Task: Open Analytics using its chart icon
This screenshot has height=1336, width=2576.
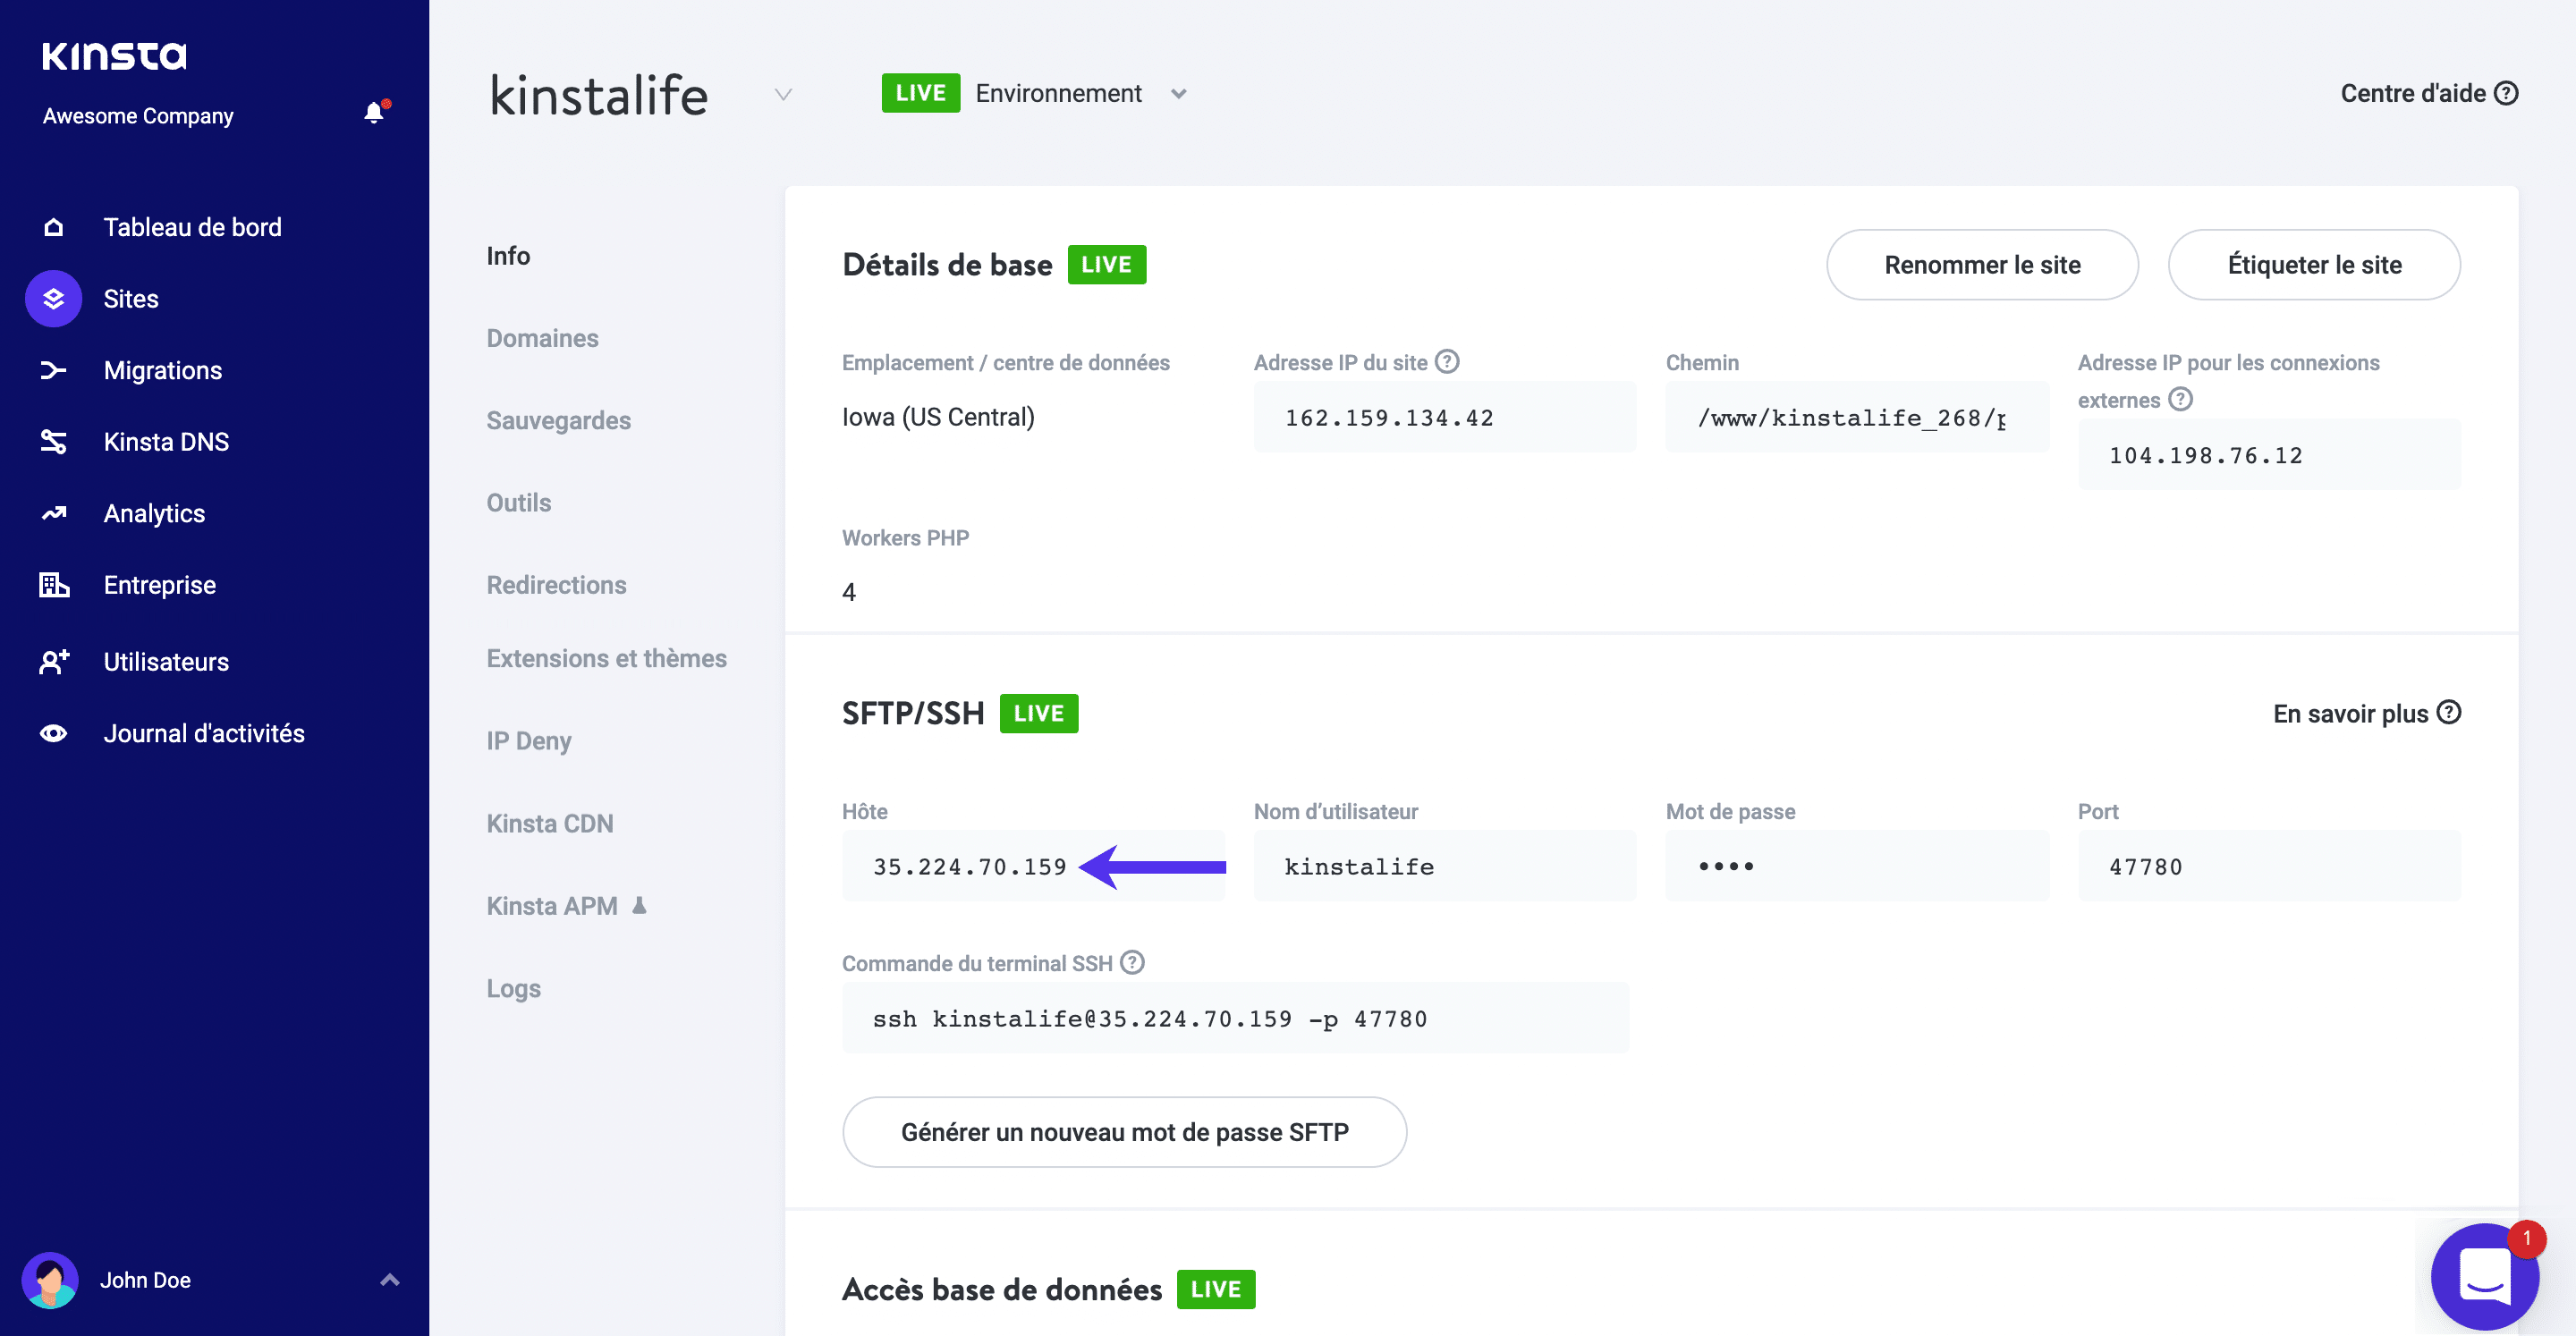Action: click(x=53, y=513)
